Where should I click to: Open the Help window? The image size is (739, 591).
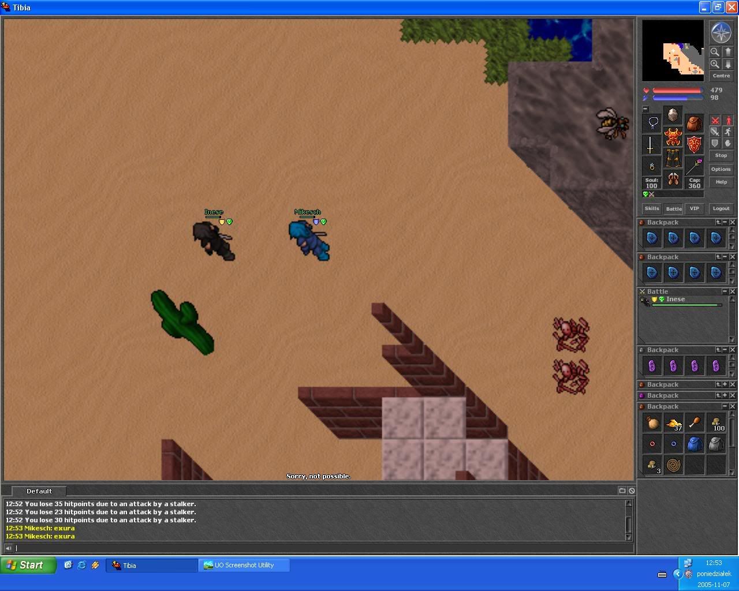(721, 182)
